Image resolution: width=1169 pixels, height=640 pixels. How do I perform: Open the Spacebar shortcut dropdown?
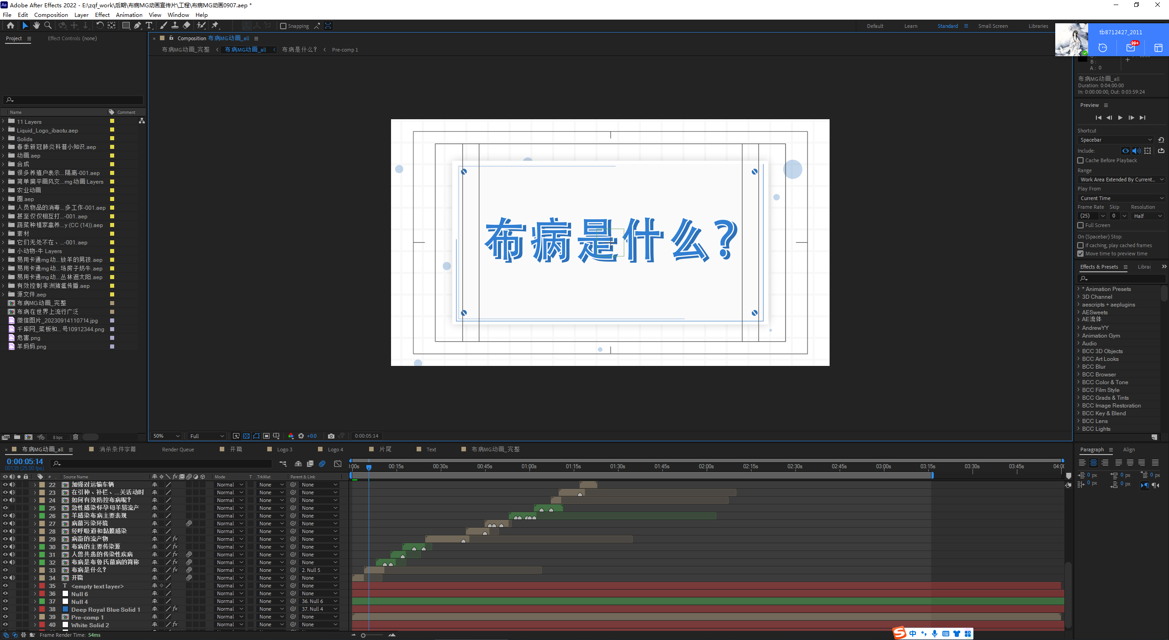tap(1116, 140)
